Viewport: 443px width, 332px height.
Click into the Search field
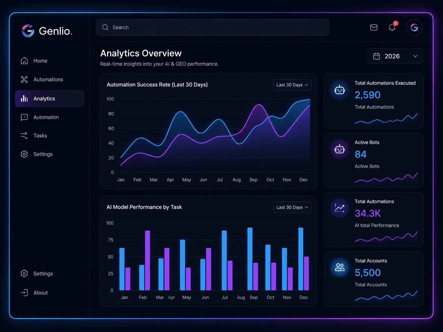coord(213,28)
